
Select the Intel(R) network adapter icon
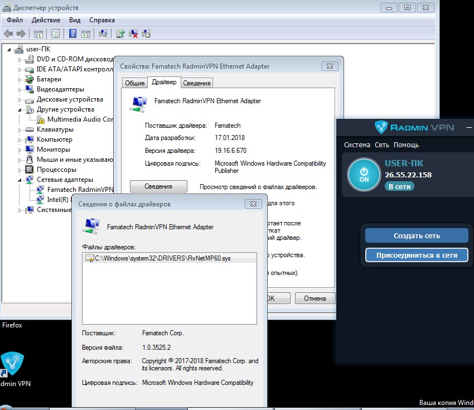[40, 200]
